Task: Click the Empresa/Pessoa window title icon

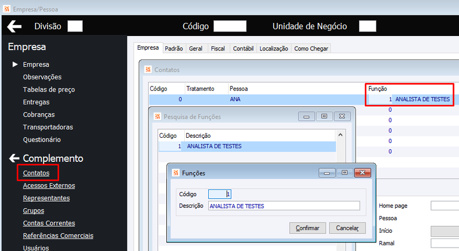Action: click(x=7, y=9)
